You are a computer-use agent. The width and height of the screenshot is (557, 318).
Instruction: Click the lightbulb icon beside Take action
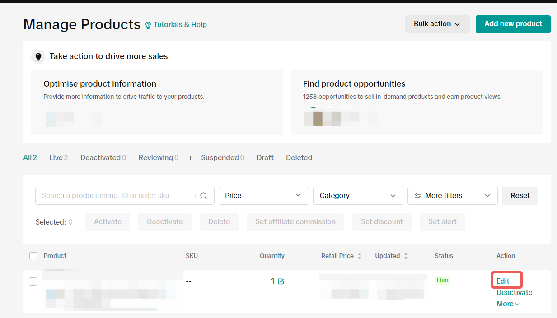pyautogui.click(x=38, y=57)
